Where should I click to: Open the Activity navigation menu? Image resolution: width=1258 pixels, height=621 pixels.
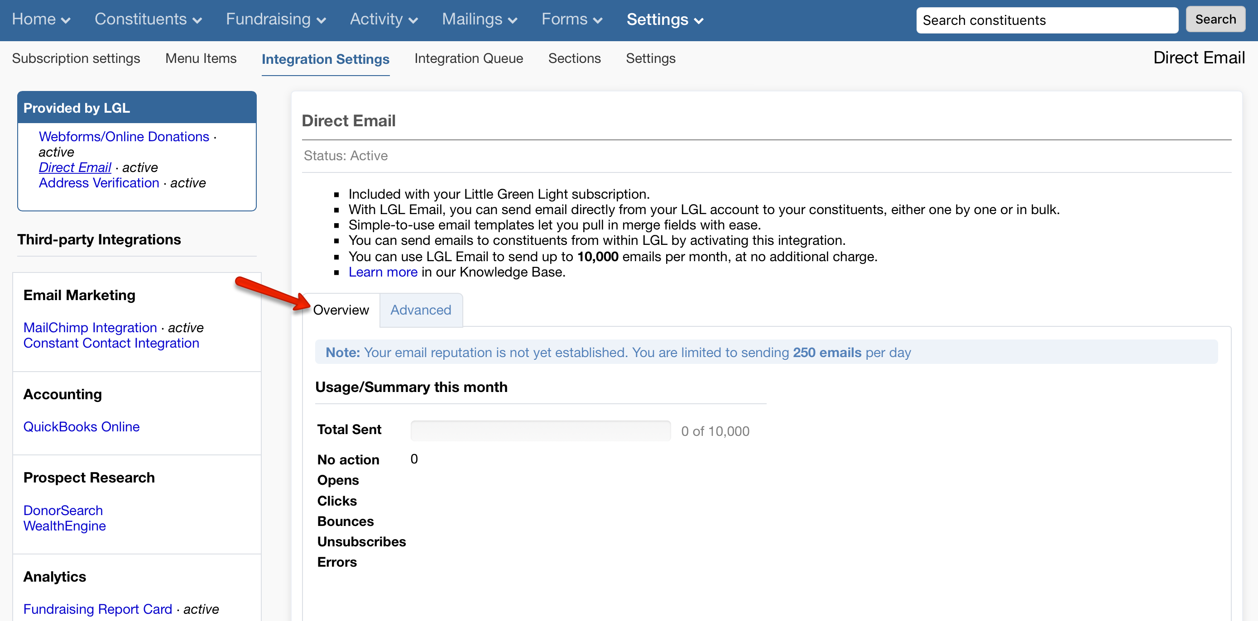(384, 19)
